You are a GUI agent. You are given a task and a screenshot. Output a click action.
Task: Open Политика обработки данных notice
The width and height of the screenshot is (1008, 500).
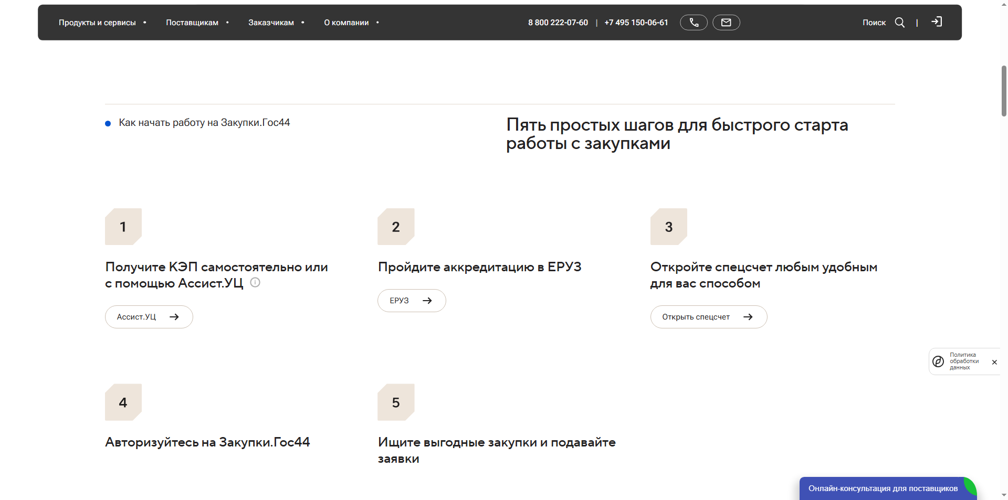964,361
